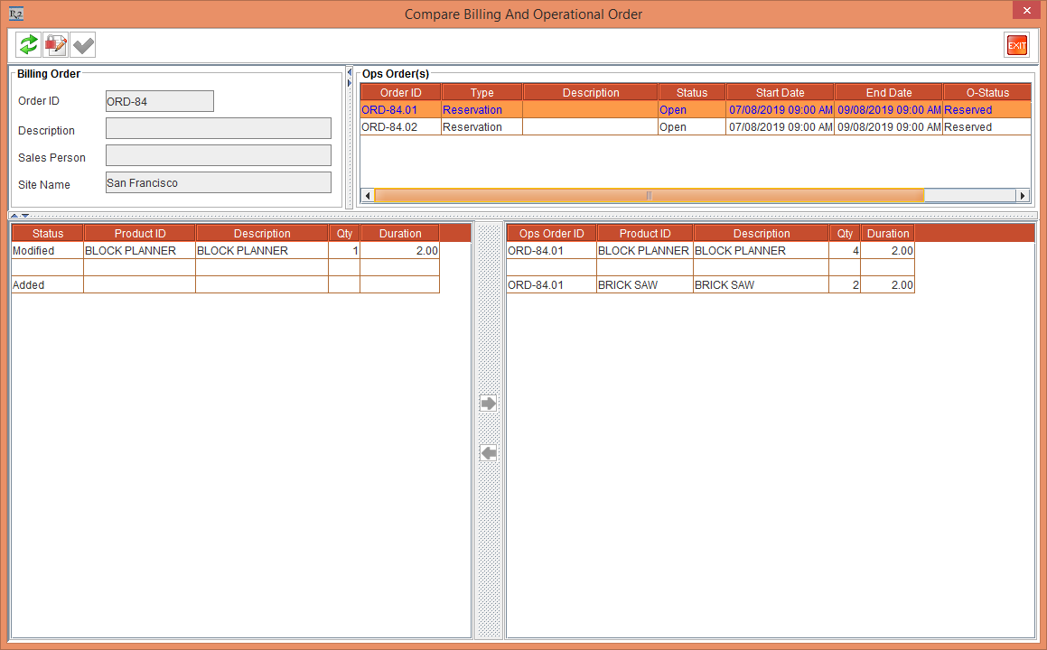Click the green refresh/sync toolbar icon
The width and height of the screenshot is (1047, 650).
tap(26, 44)
